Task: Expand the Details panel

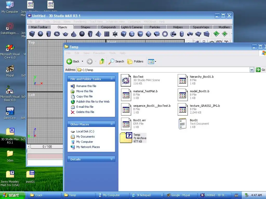Action: 111,159
